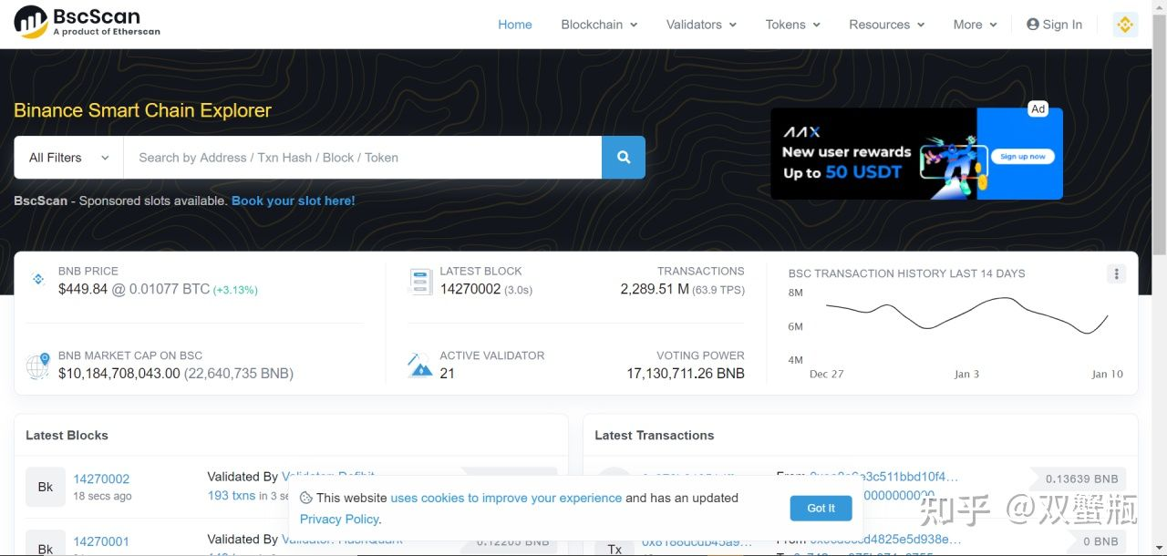The image size is (1167, 556).
Task: Open the Resources menu
Action: (886, 25)
